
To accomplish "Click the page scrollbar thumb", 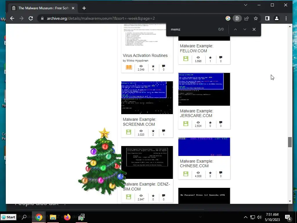I will pyautogui.click(x=290, y=142).
